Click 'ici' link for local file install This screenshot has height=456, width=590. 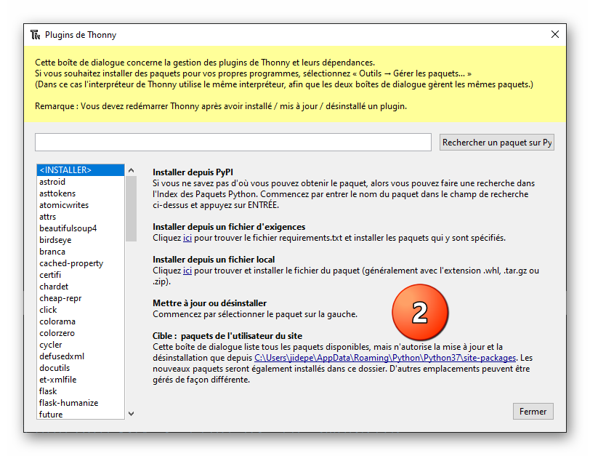coord(187,271)
